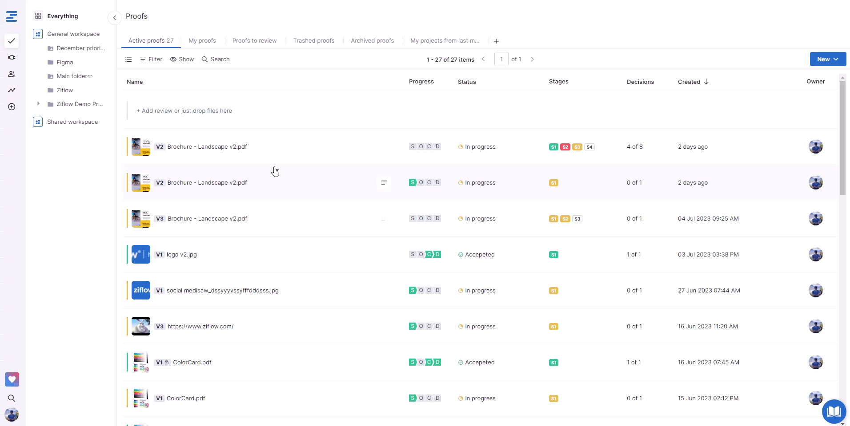850x426 pixels.
Task: Open the Ziflow main menu logo
Action: [x=12, y=16]
